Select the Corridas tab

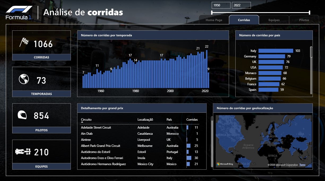(244, 20)
